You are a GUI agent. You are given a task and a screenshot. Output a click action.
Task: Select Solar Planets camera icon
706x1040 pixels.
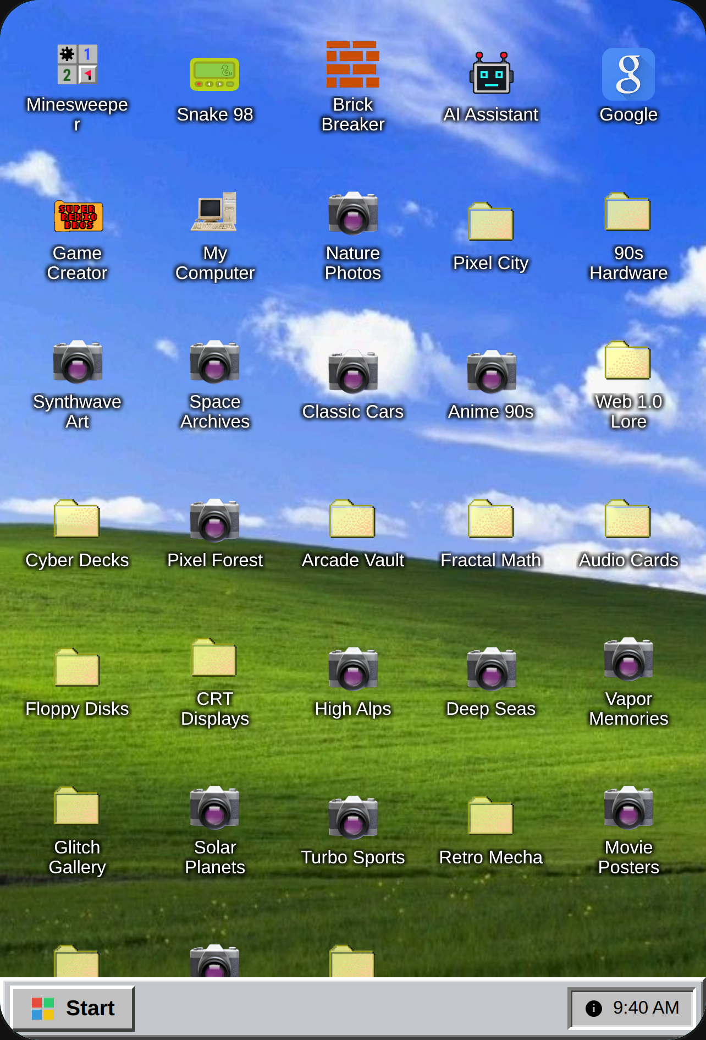pos(214,807)
